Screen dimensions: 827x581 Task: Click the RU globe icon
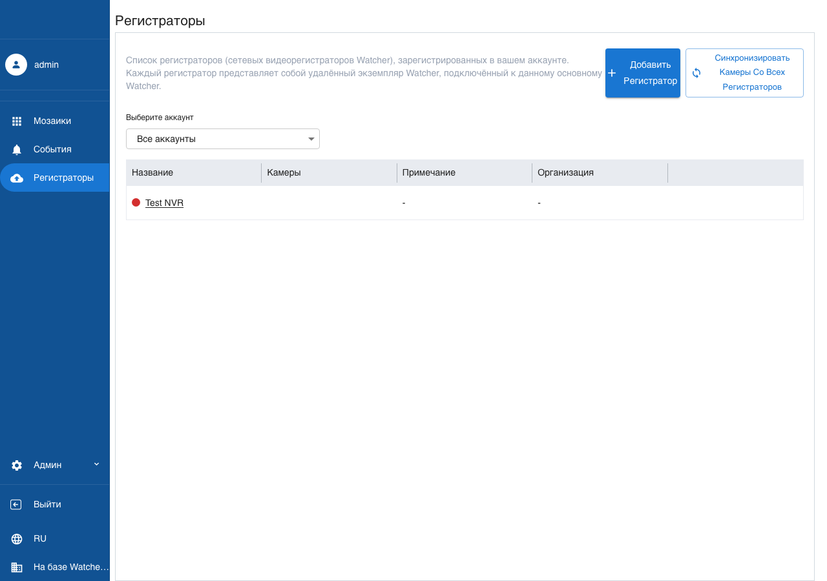pos(17,539)
